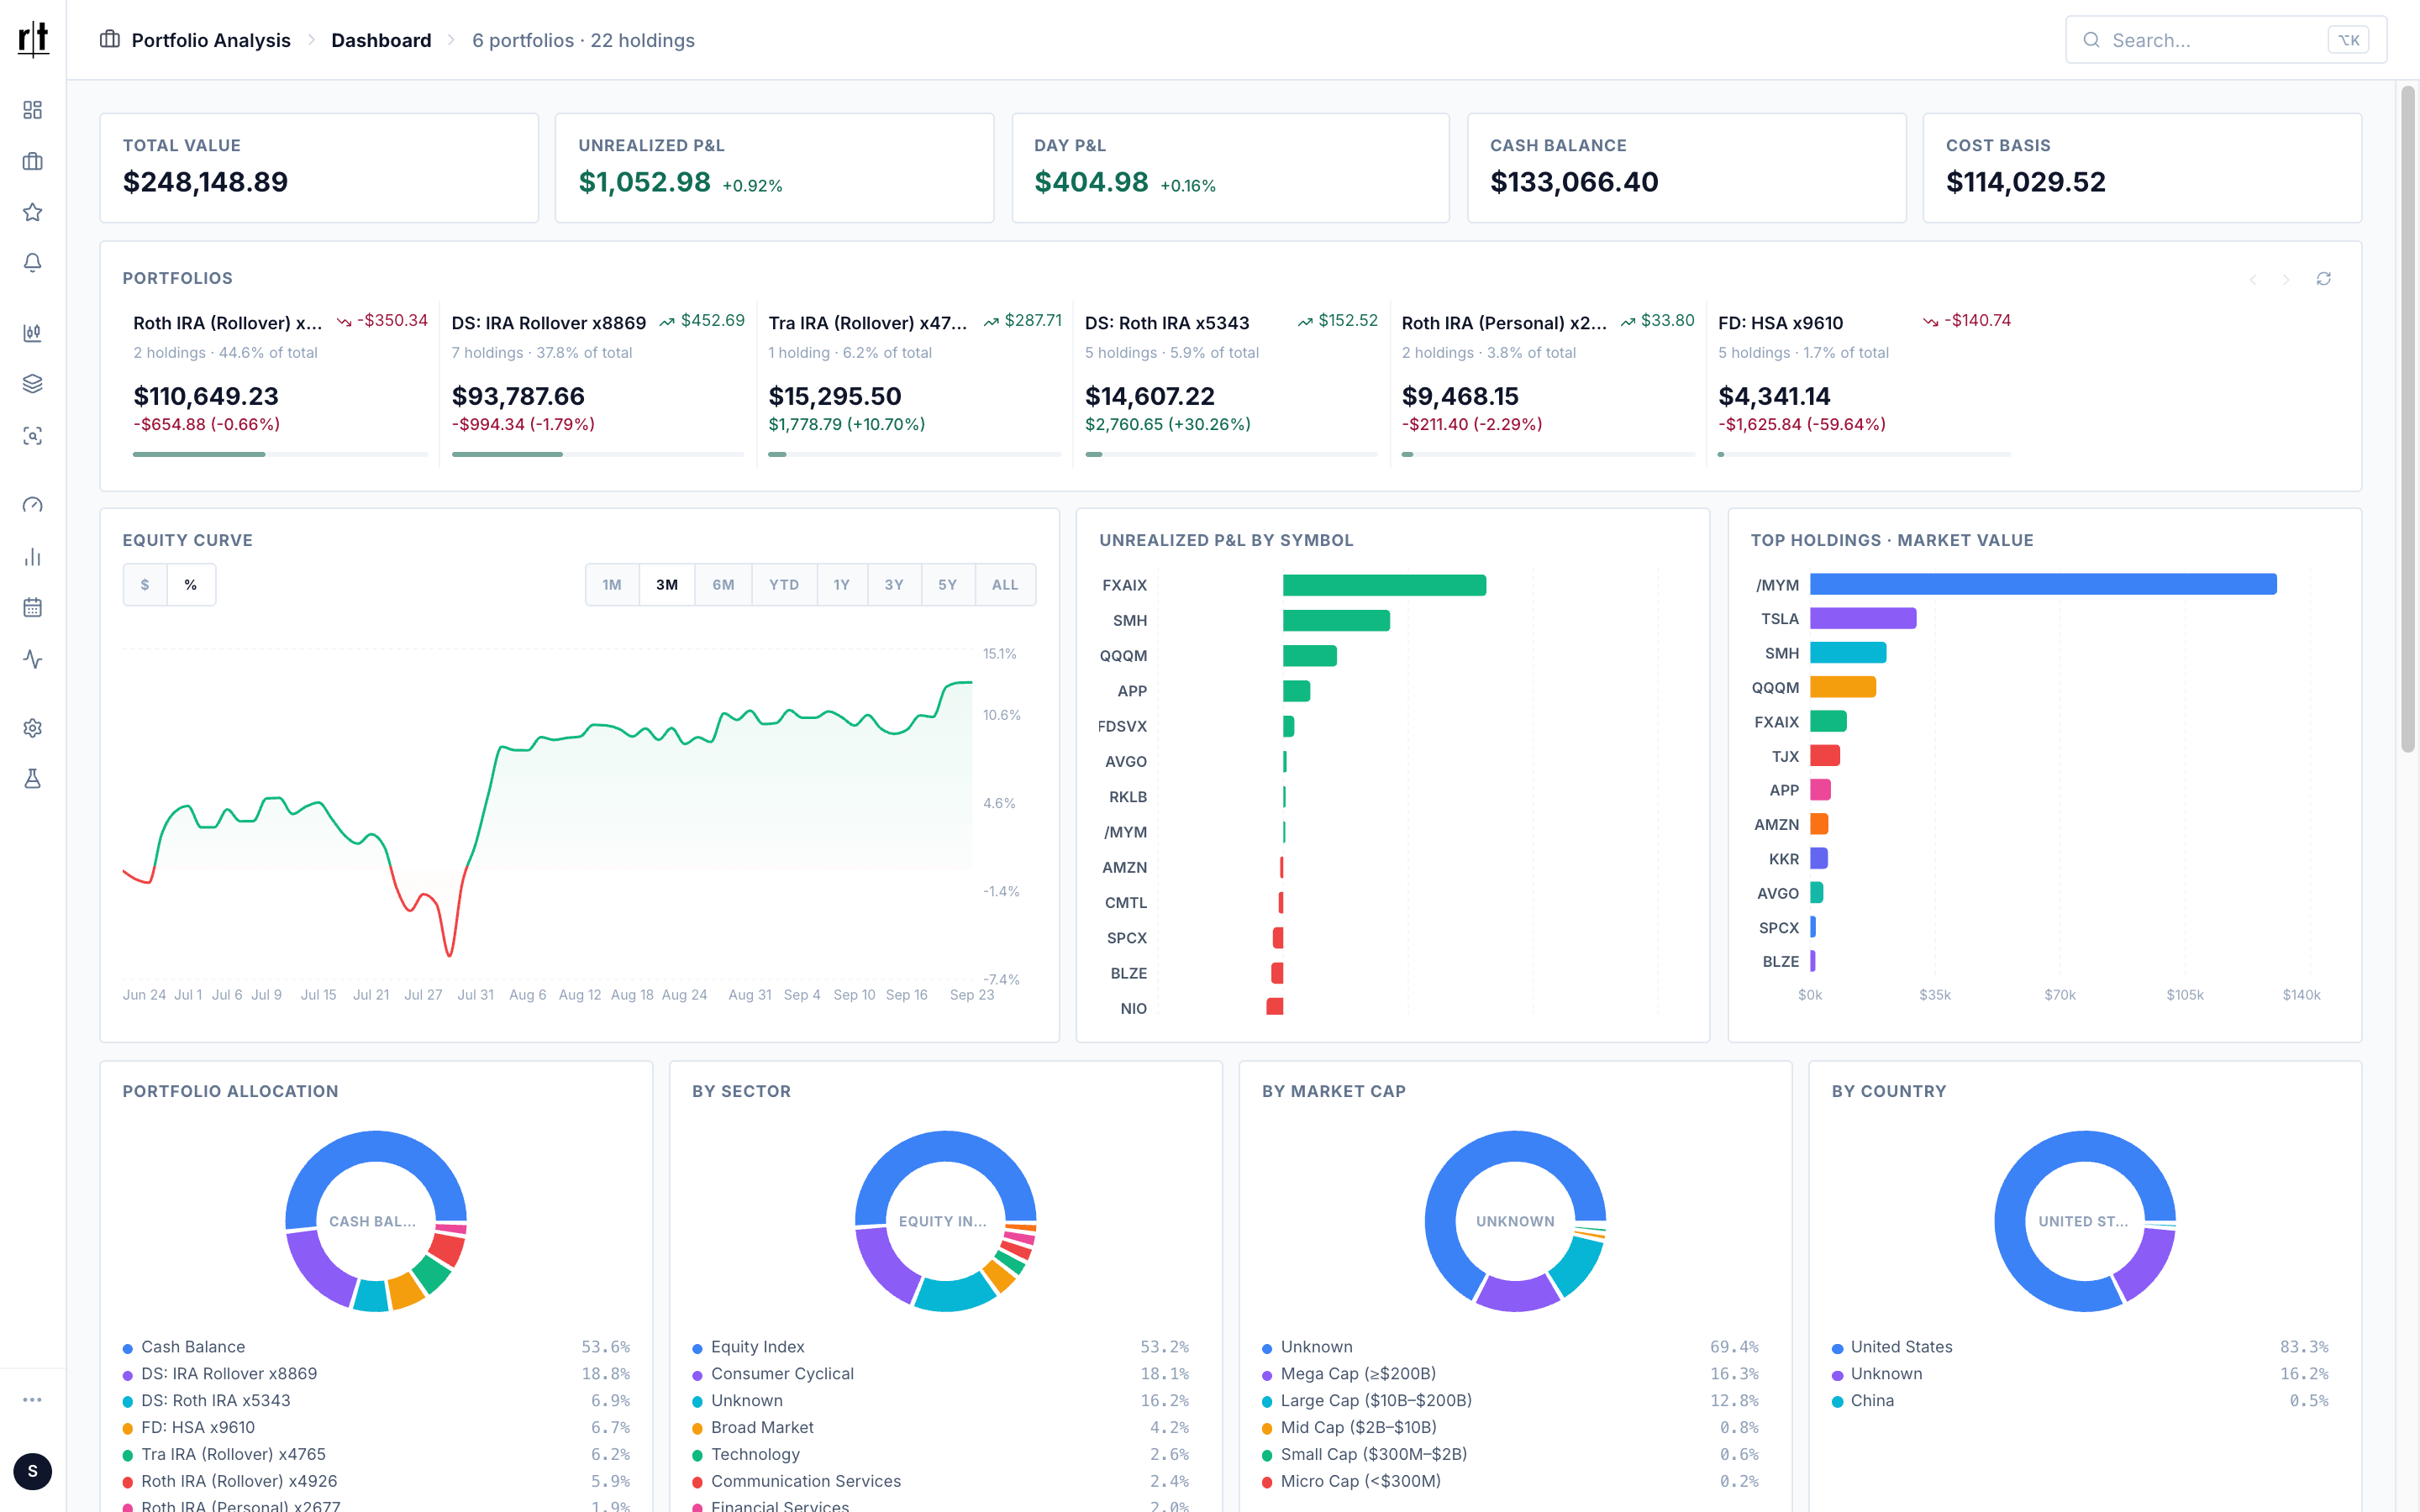Click the Roth IRA (Rollover) allocation progress bar
2420x1512 pixels.
coord(281,454)
